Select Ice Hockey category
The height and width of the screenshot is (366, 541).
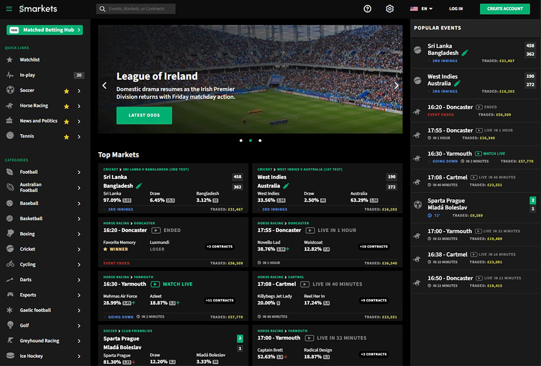[31, 356]
